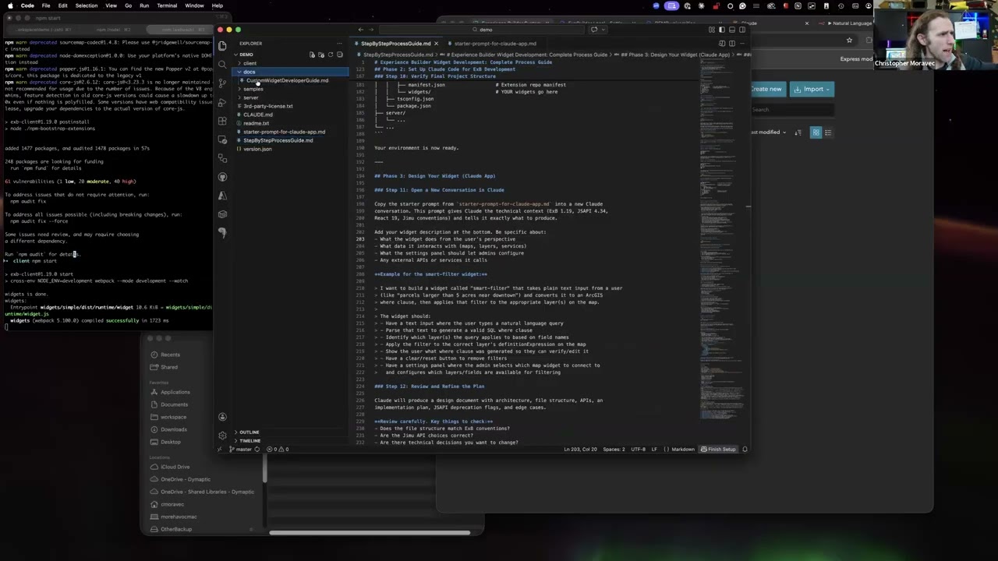998x561 pixels.
Task: Open the Search view in the activity bar
Action: [x=222, y=65]
